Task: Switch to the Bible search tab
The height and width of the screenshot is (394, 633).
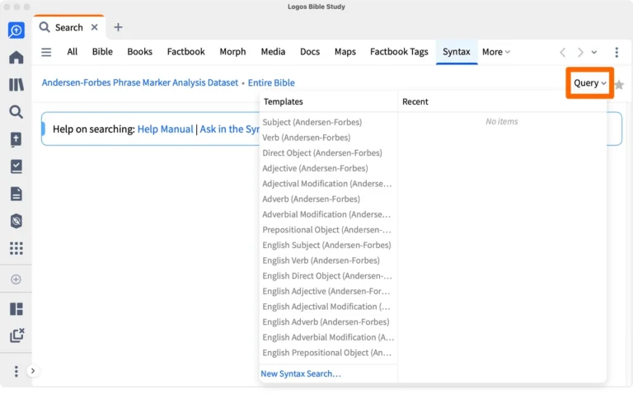Action: pos(102,52)
